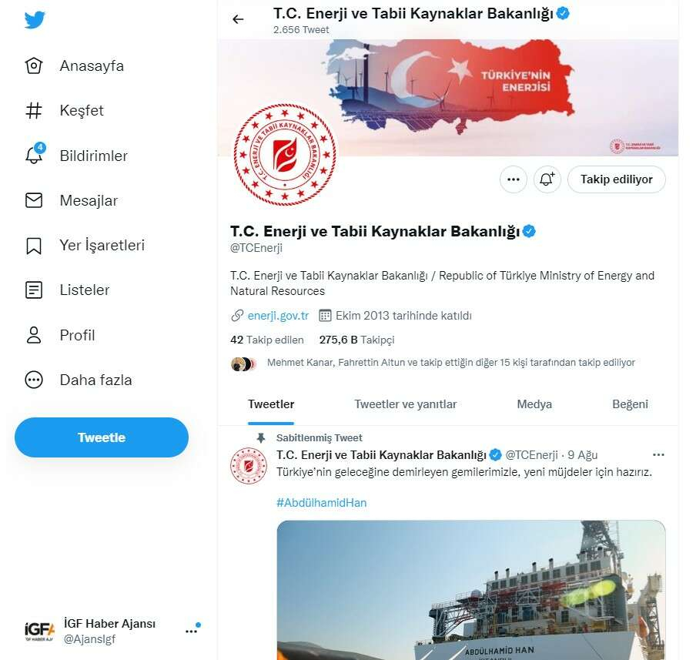Expand the Daha fazla menu

(78, 380)
